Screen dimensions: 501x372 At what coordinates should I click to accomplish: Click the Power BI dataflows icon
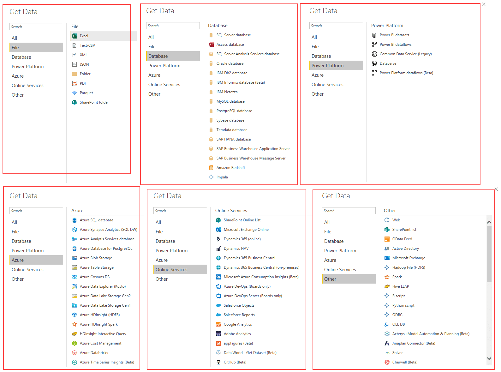pyautogui.click(x=374, y=45)
